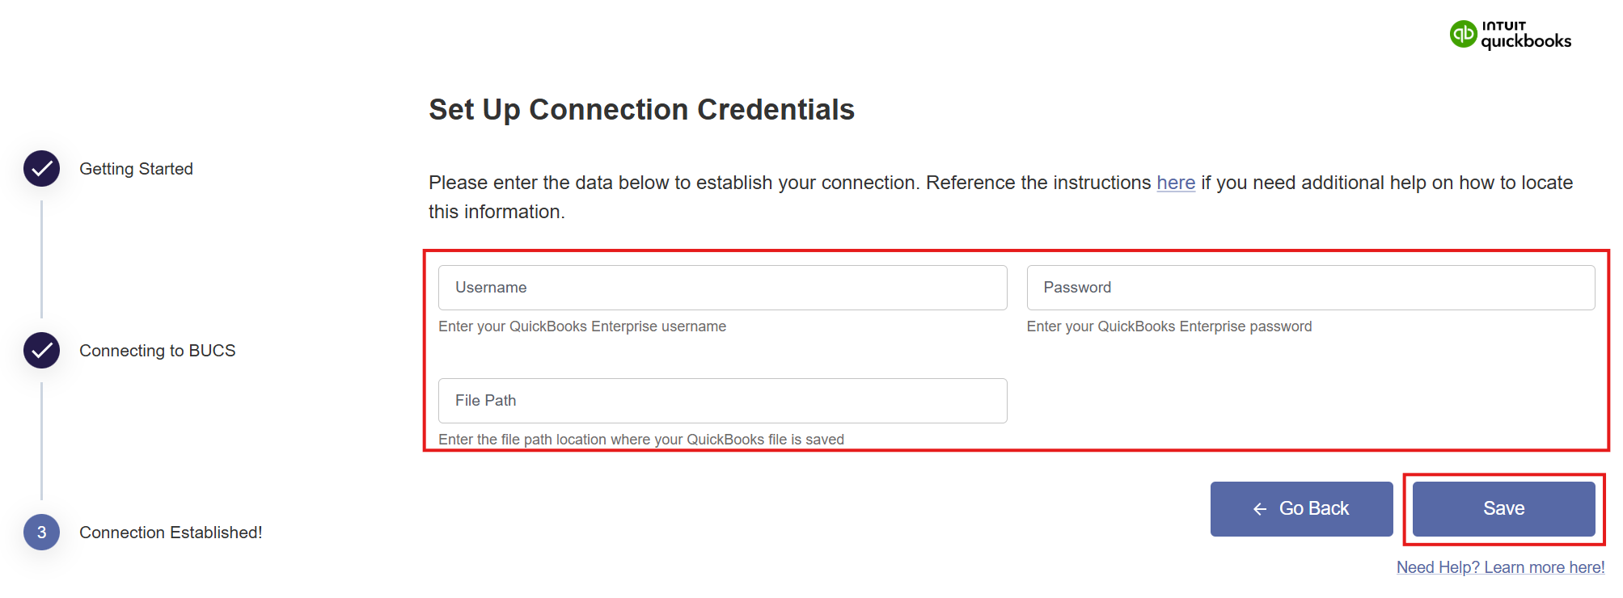The height and width of the screenshot is (598, 1623).
Task: Click the step 3 circle icon
Action: [x=41, y=533]
